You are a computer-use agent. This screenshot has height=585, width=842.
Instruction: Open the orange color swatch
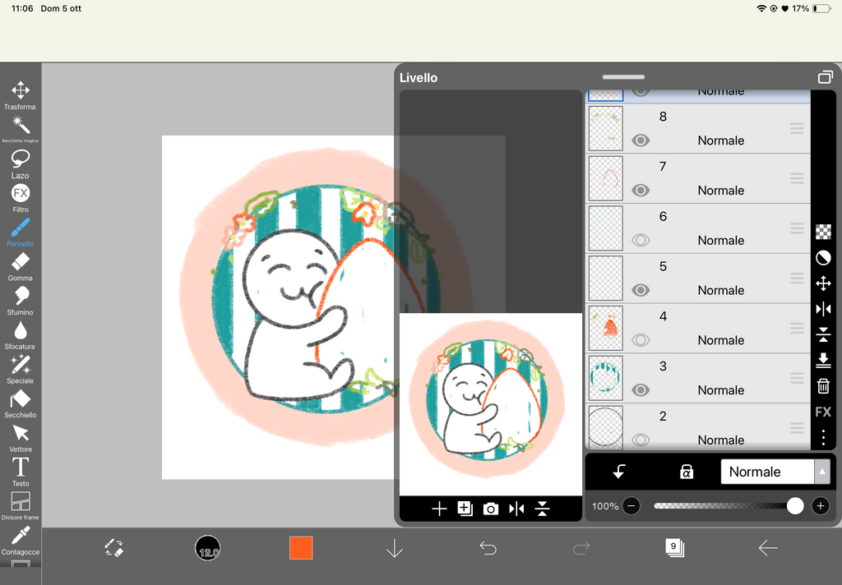[301, 548]
